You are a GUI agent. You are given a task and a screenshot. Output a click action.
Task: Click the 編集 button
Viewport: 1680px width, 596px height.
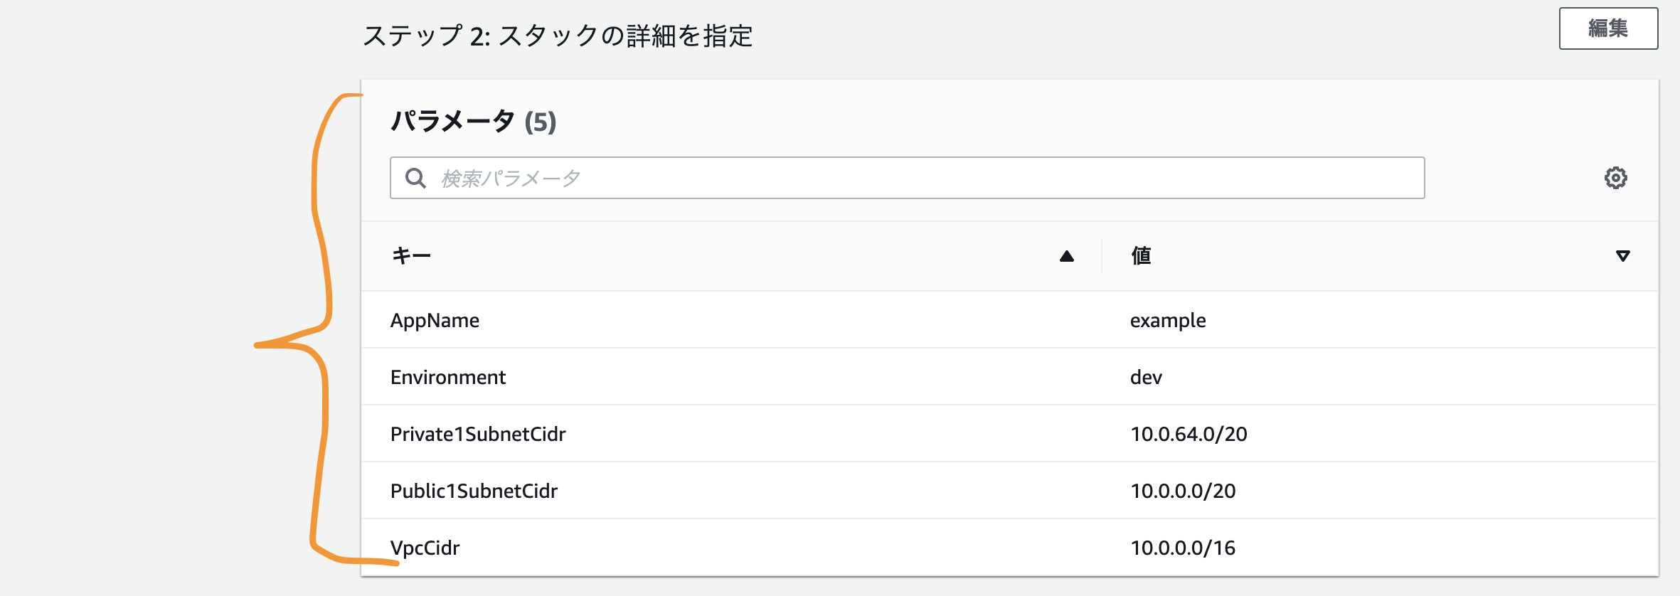[x=1608, y=28]
